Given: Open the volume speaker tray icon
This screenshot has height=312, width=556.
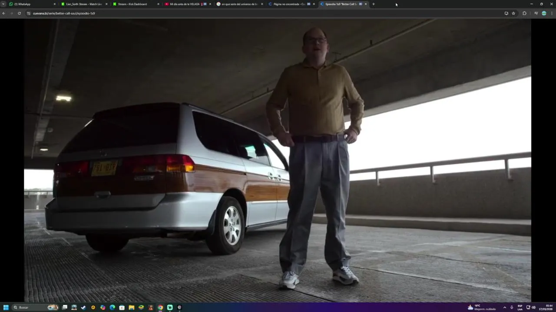Looking at the screenshot, I should pyautogui.click(x=533, y=307).
